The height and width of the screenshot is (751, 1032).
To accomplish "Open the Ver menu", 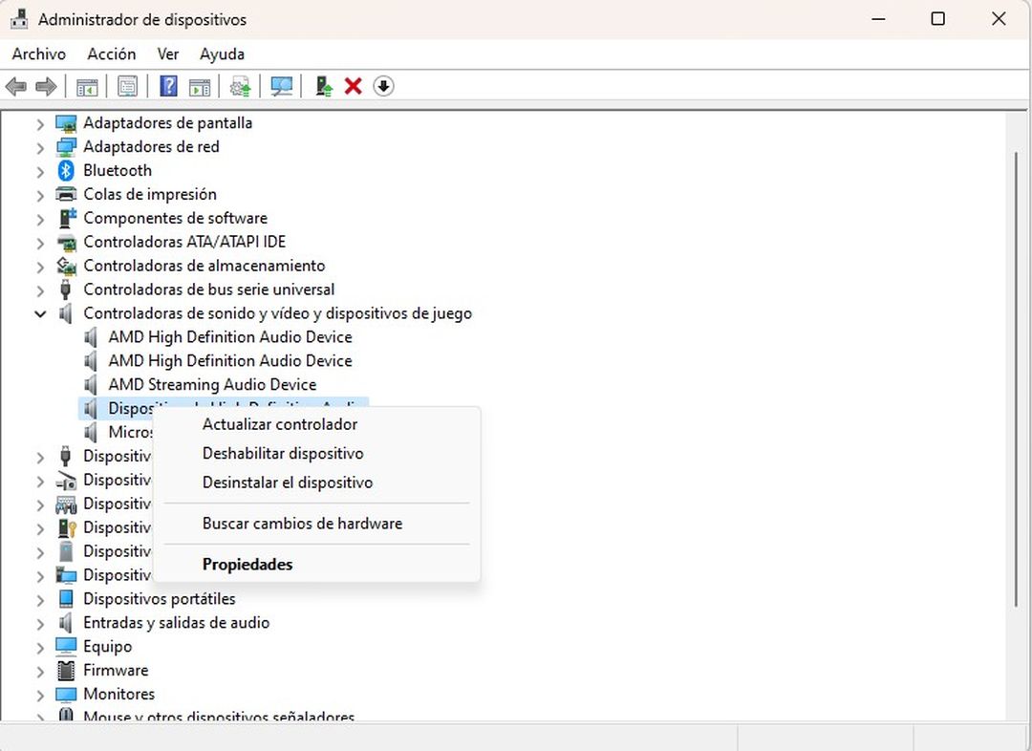I will [x=167, y=54].
